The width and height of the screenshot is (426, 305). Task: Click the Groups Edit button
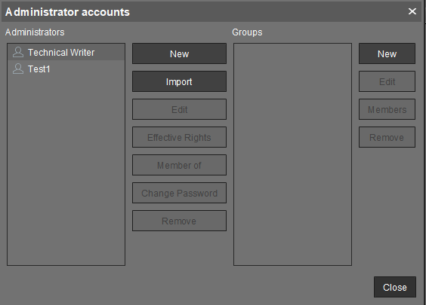coord(387,81)
